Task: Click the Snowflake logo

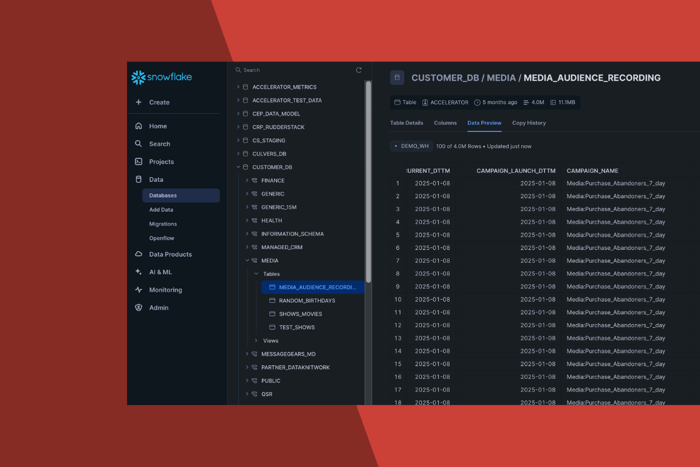Action: point(162,77)
